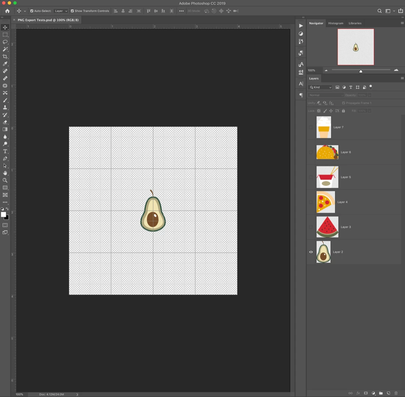Switch to the Libraries tab
Image resolution: width=405 pixels, height=397 pixels.
coord(355,23)
